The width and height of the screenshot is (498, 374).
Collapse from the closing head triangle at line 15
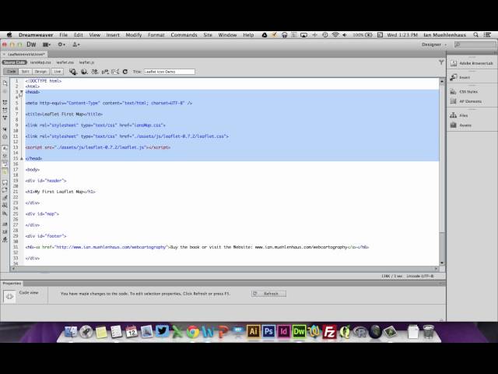21,158
